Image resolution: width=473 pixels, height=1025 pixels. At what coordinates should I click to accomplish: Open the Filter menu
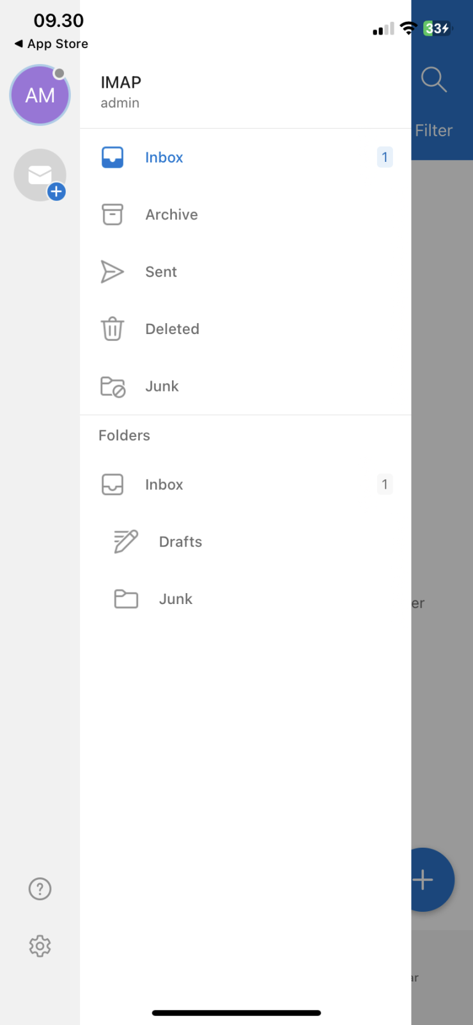click(x=434, y=130)
